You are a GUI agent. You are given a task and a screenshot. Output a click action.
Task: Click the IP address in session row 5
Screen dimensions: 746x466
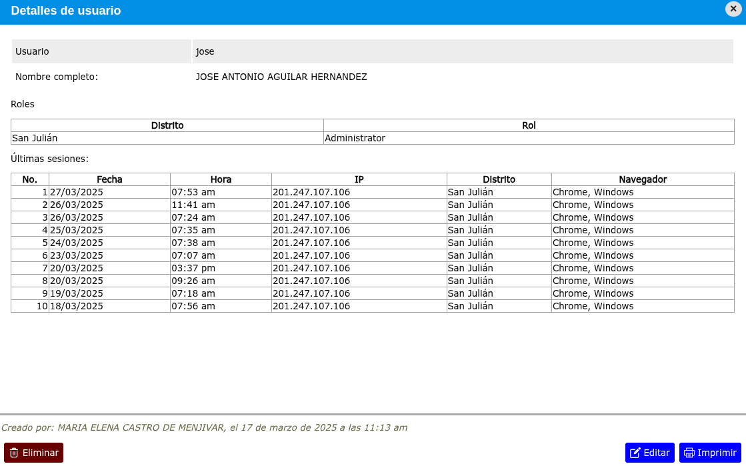click(311, 243)
